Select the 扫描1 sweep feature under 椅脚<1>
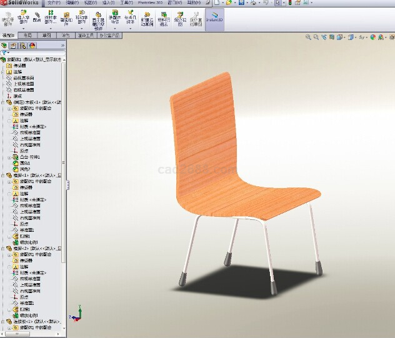The image size is (395, 338). point(25,236)
